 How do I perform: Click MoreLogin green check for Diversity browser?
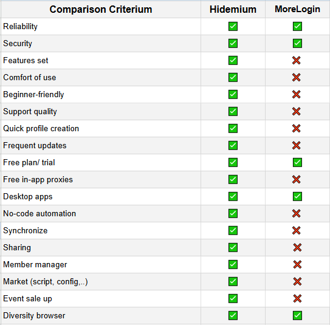(x=297, y=315)
